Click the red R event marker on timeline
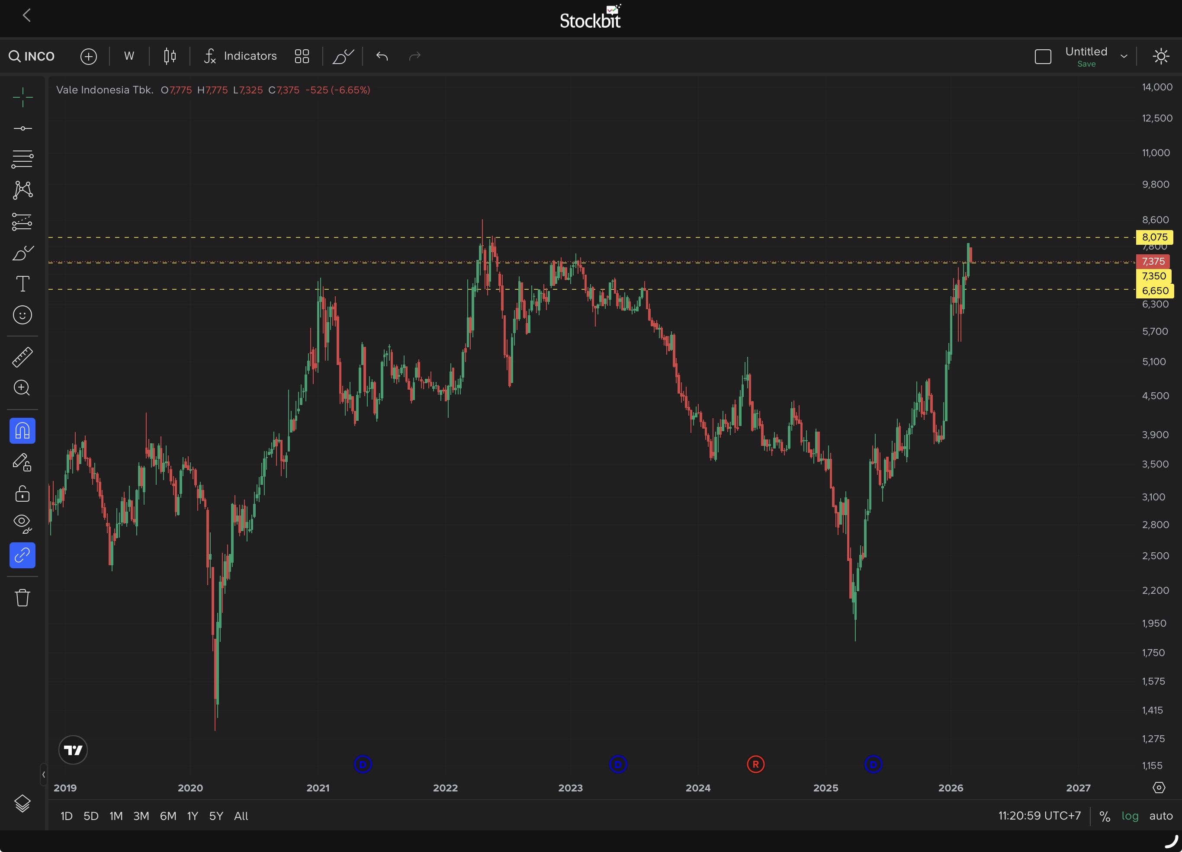Image resolution: width=1182 pixels, height=852 pixels. coord(755,765)
